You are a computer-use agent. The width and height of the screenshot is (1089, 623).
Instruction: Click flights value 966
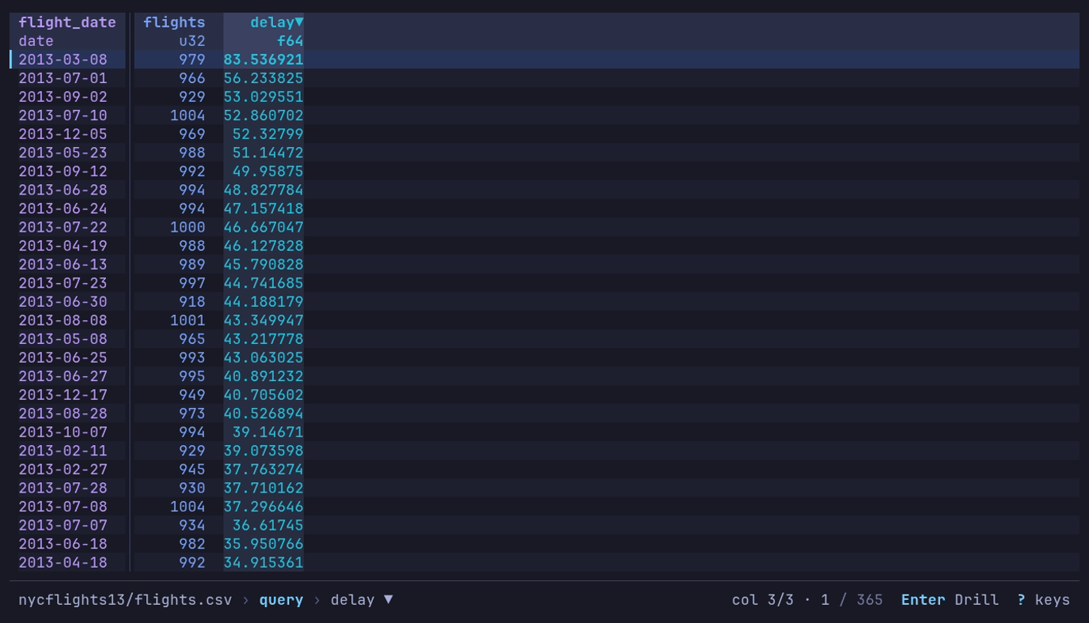(192, 78)
